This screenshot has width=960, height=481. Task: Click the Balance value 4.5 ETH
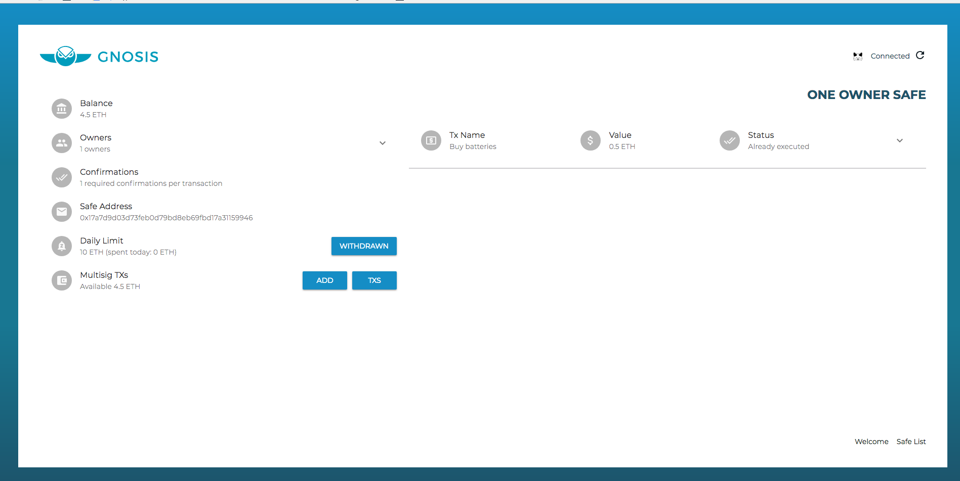click(x=93, y=115)
